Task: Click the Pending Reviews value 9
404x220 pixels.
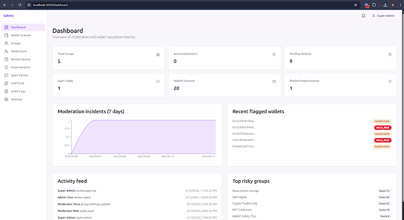Action: click(291, 62)
